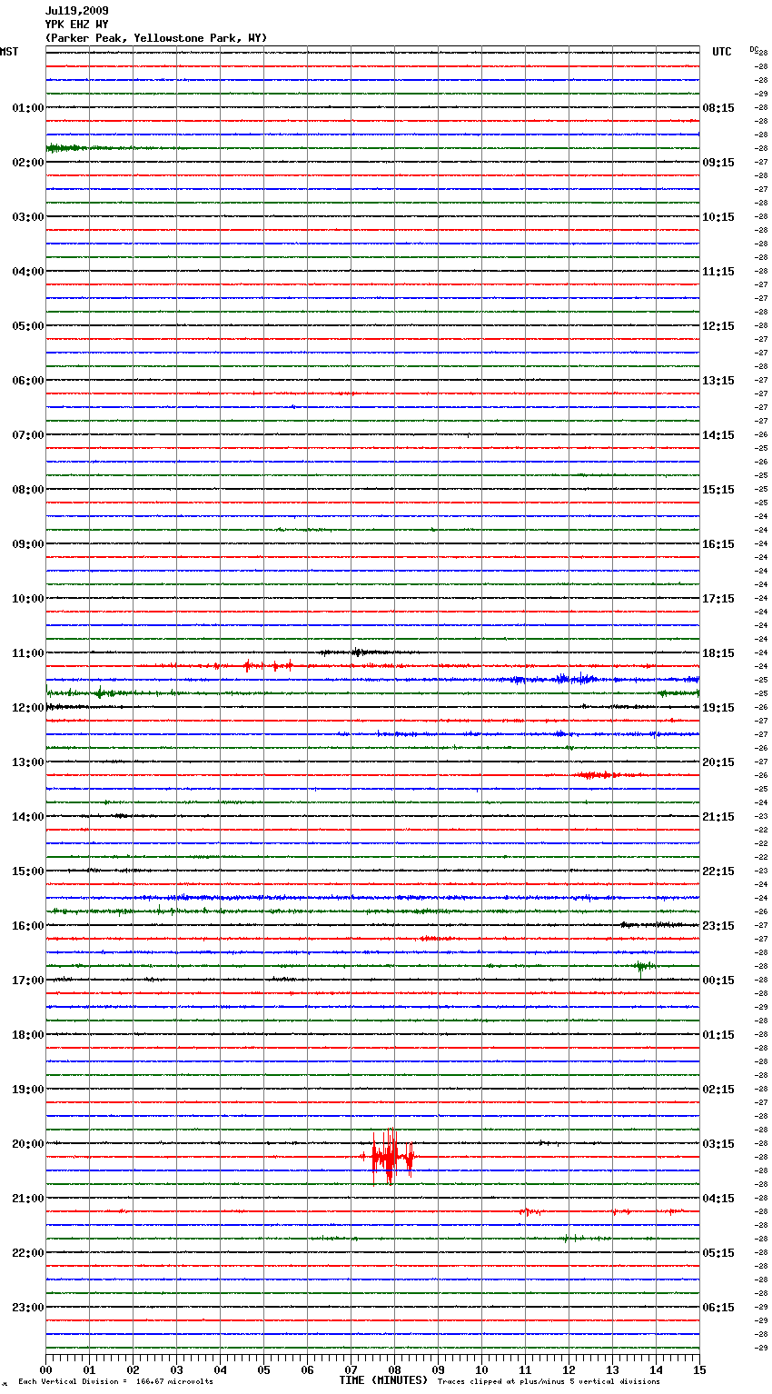
Task: Click the Parker Peak, Yellowstone Park location title
Action: [156, 38]
